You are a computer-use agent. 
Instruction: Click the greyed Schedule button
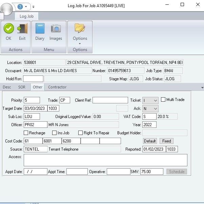(177, 171)
